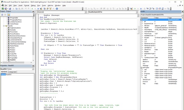This screenshot has height=110, width=184.
Task: Click the project tree vertical scrollbar
Action: pyautogui.click(x=33, y=48)
